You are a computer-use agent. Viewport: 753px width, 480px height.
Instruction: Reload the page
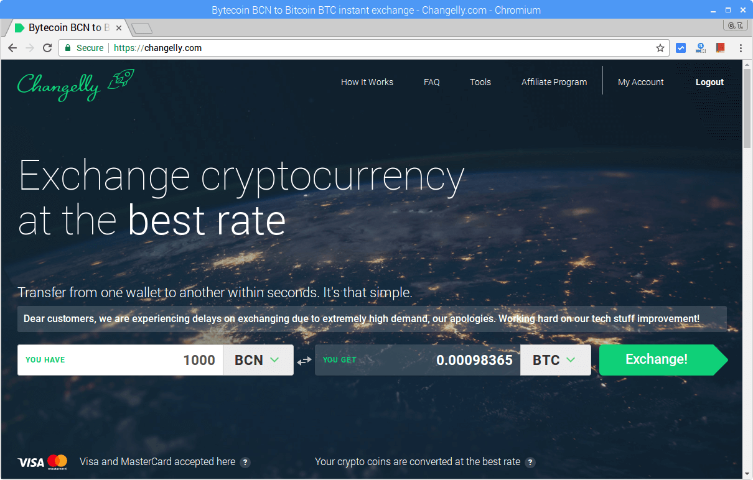click(x=47, y=48)
